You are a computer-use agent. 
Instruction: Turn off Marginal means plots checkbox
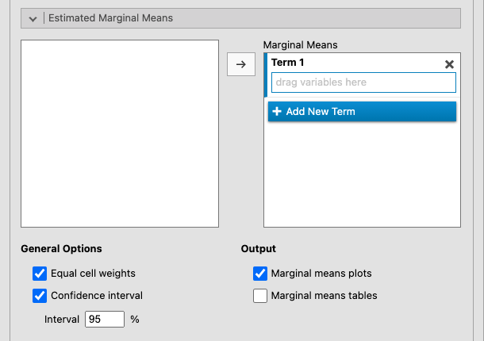259,274
